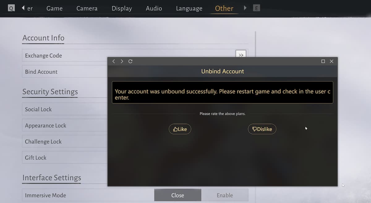
Task: Go to the Display settings tab
Action: (x=122, y=8)
